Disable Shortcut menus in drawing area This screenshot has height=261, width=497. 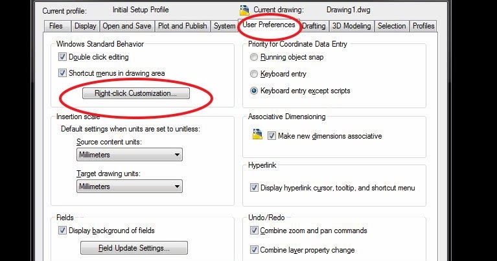(62, 73)
